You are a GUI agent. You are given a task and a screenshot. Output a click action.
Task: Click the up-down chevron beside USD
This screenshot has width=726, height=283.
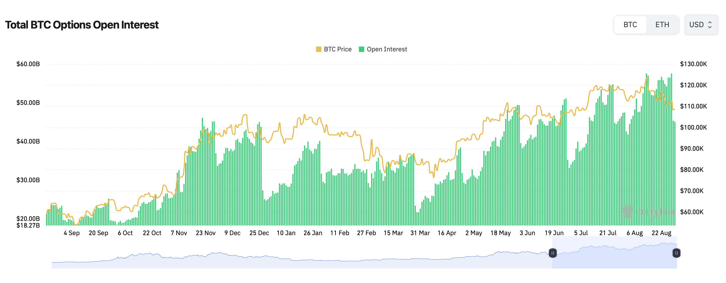point(710,25)
